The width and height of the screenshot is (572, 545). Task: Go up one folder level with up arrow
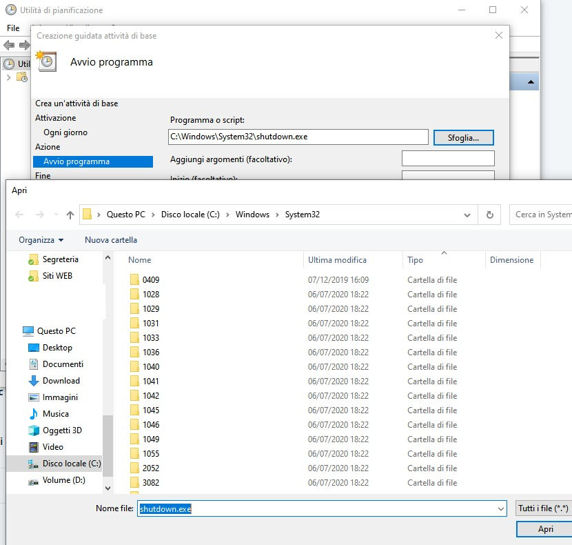tap(70, 215)
